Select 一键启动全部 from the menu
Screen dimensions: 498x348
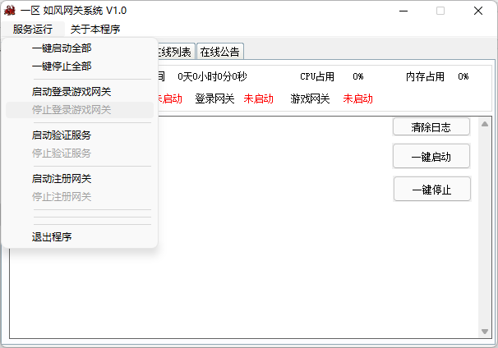(62, 48)
